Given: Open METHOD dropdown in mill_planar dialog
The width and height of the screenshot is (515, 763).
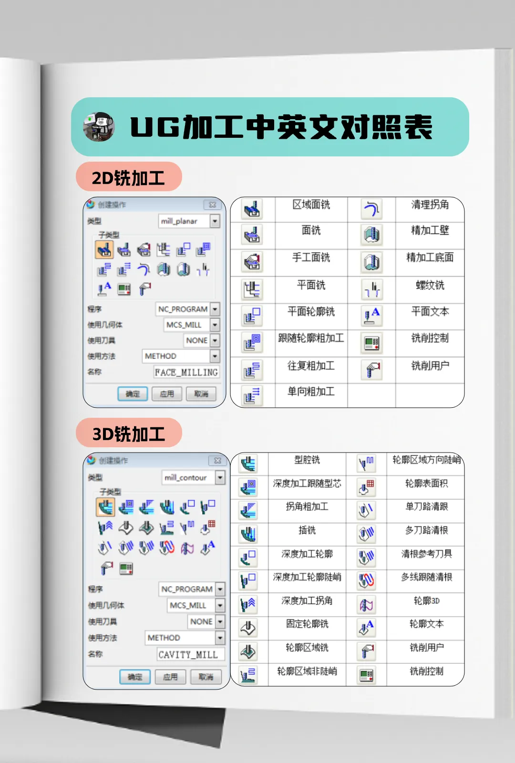Looking at the screenshot, I should coord(215,356).
